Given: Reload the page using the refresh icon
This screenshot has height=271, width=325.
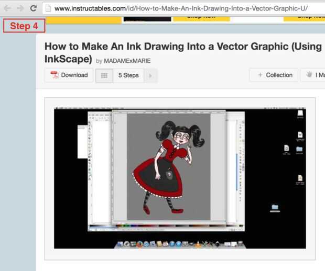Looking at the screenshot, I should pyautogui.click(x=34, y=8).
